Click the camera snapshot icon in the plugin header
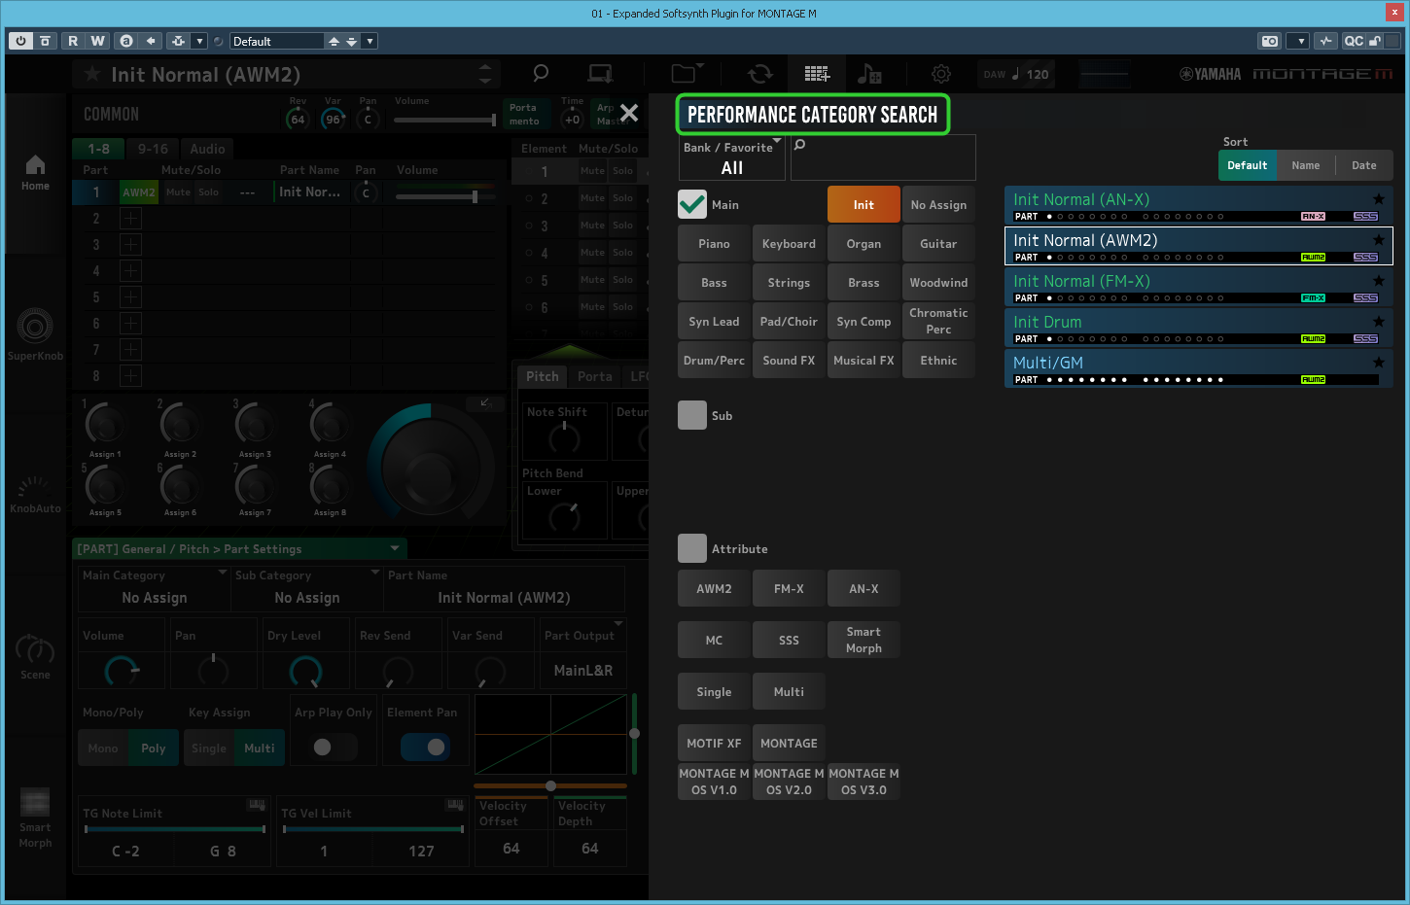The height and width of the screenshot is (905, 1410). pos(1270,41)
